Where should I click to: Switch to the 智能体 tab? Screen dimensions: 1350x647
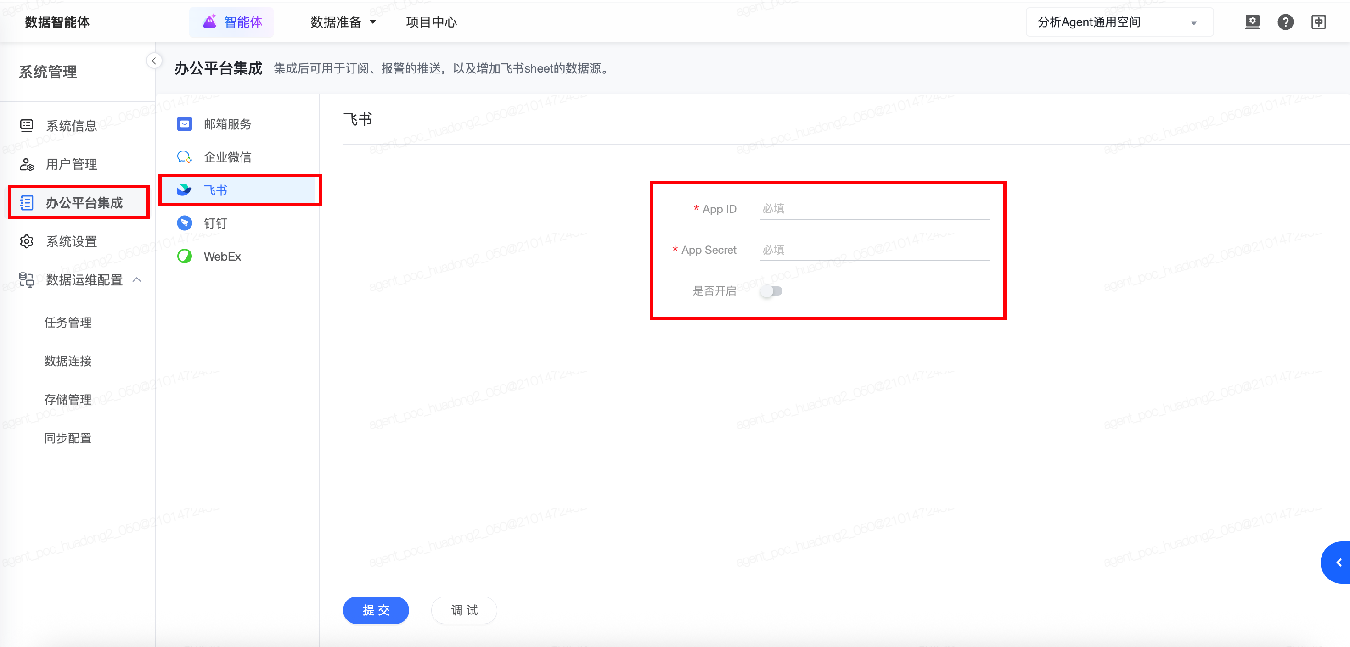click(x=231, y=22)
